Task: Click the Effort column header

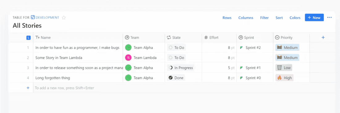Action: (219, 37)
